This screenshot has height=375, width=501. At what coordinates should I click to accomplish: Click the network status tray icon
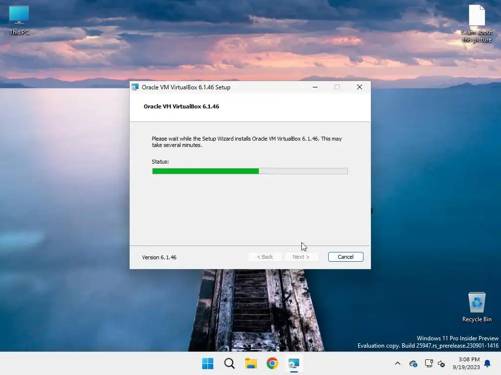[x=429, y=363]
